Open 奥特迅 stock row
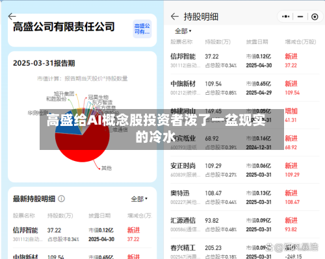325x259 pixels. (x=245, y=197)
